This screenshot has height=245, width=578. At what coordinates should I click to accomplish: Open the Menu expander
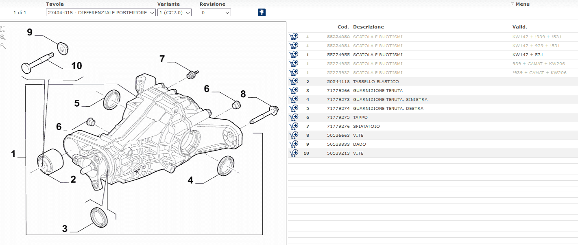click(x=520, y=4)
